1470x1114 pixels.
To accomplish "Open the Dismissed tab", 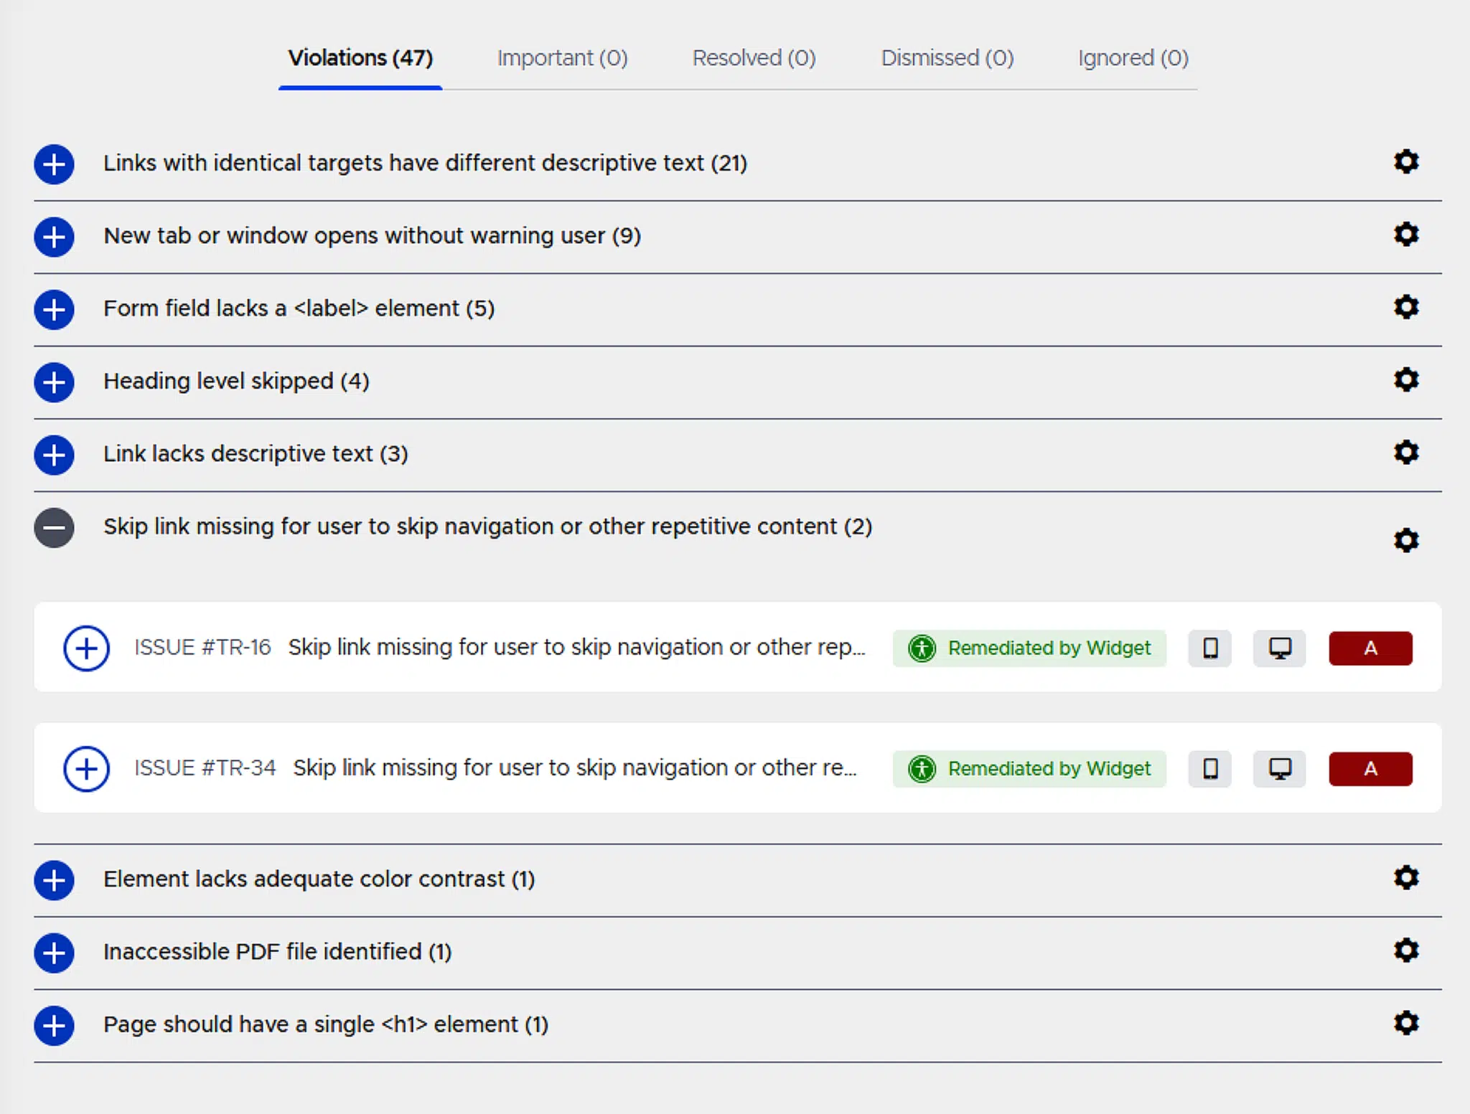I will point(947,58).
